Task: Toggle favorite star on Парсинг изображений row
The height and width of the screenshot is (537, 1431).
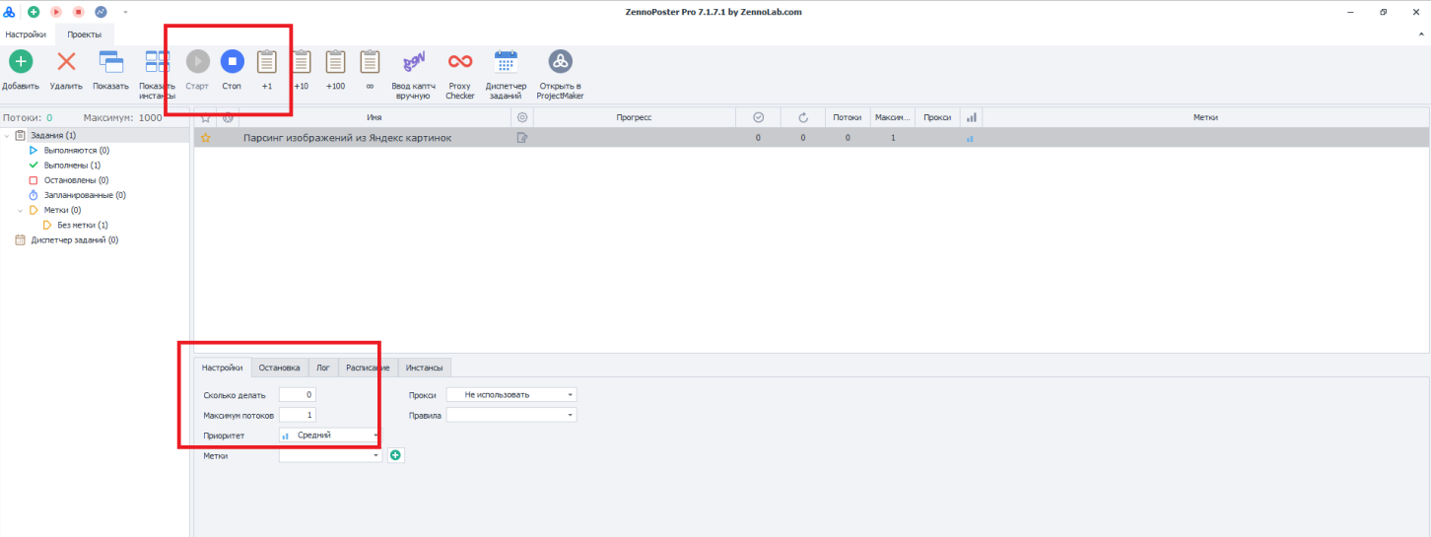Action: (206, 138)
